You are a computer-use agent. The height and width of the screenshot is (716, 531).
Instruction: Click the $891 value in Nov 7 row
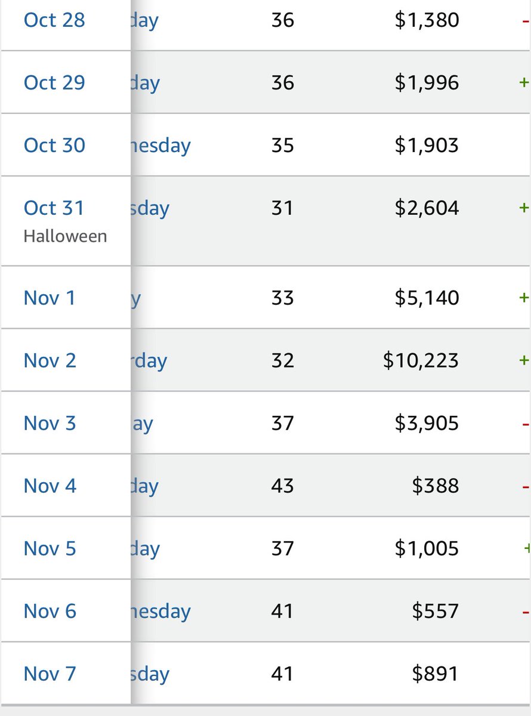[436, 674]
